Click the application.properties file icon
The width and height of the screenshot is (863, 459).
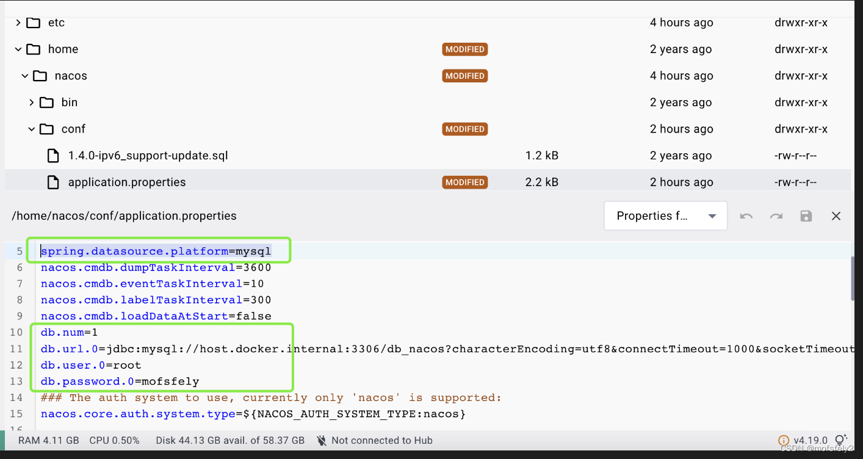point(54,182)
